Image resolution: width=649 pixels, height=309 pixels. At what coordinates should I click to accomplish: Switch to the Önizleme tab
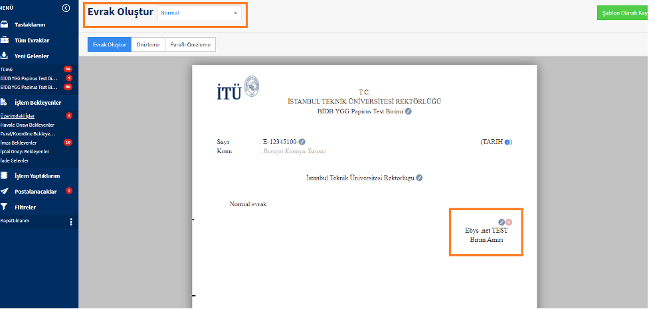pyautogui.click(x=148, y=44)
